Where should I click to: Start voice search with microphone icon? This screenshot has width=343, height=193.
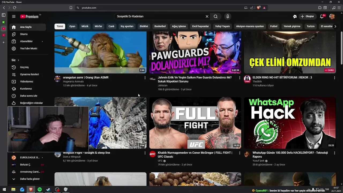[x=228, y=16]
